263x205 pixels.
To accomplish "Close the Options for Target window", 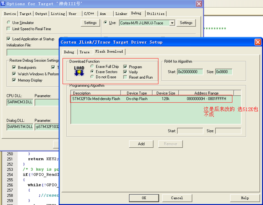I will tap(199, 4).
